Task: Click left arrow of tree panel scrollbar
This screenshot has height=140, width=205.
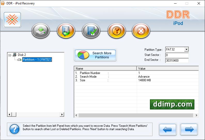Action: (9, 114)
